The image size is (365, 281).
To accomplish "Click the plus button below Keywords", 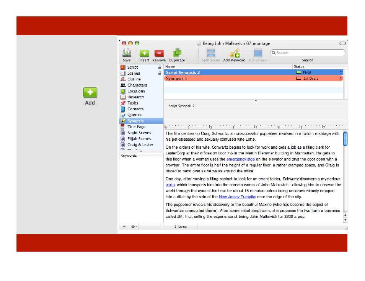I will pos(124,226).
